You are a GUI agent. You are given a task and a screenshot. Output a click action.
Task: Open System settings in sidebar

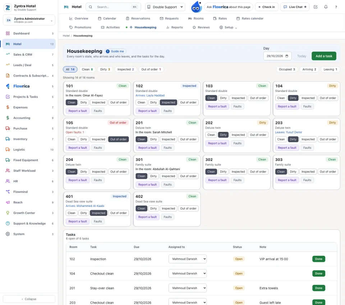tap(29, 234)
